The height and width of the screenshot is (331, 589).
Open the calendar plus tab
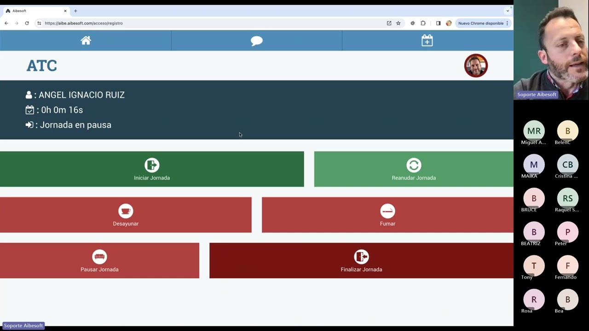point(427,40)
